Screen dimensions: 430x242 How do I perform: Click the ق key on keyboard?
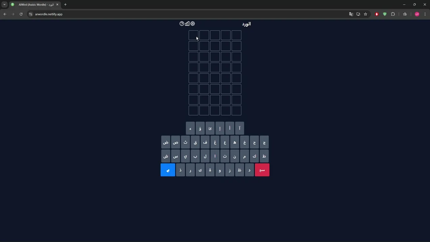[195, 143]
